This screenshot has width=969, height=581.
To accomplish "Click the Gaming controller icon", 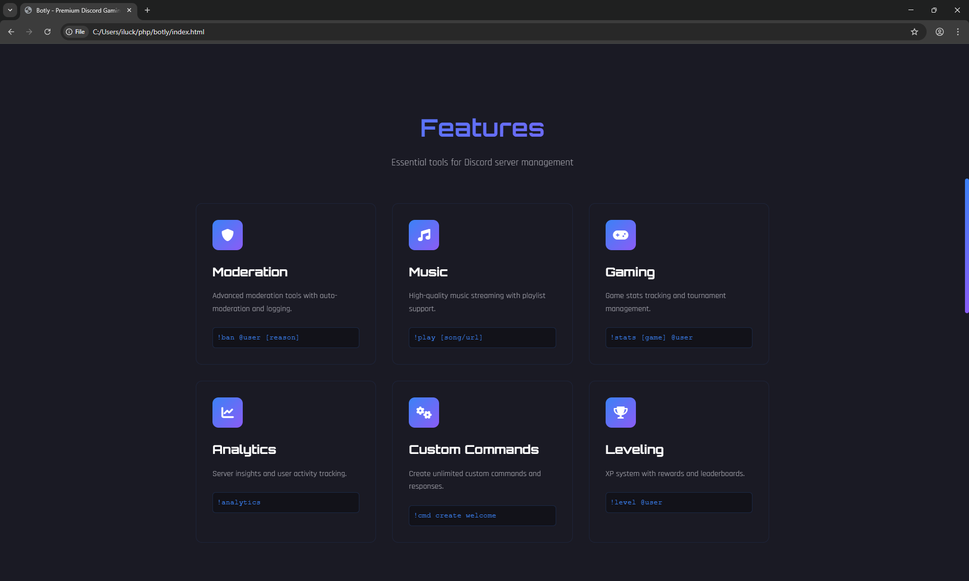I will tap(620, 235).
